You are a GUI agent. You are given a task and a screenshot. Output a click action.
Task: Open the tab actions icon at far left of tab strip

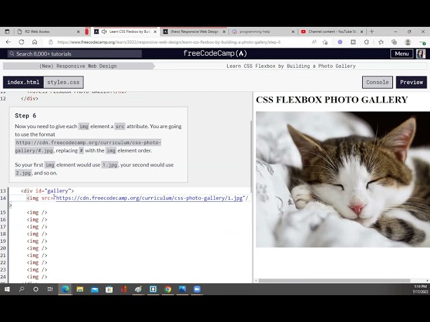pos(7,32)
